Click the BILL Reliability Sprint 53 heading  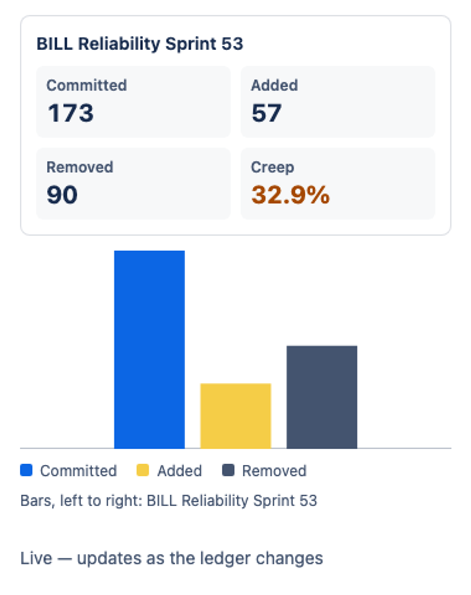point(140,44)
